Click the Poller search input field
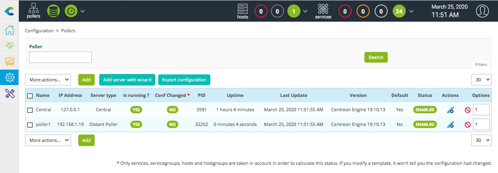498x173 pixels. point(60,57)
